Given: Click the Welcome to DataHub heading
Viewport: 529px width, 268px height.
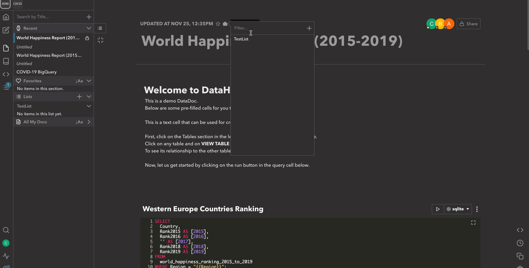Looking at the screenshot, I should [187, 90].
